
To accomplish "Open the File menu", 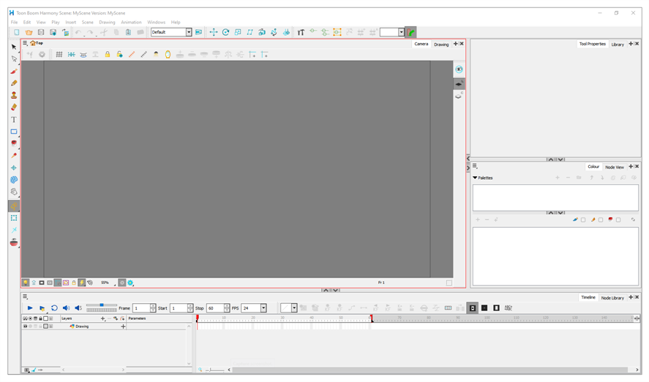I will [14, 23].
